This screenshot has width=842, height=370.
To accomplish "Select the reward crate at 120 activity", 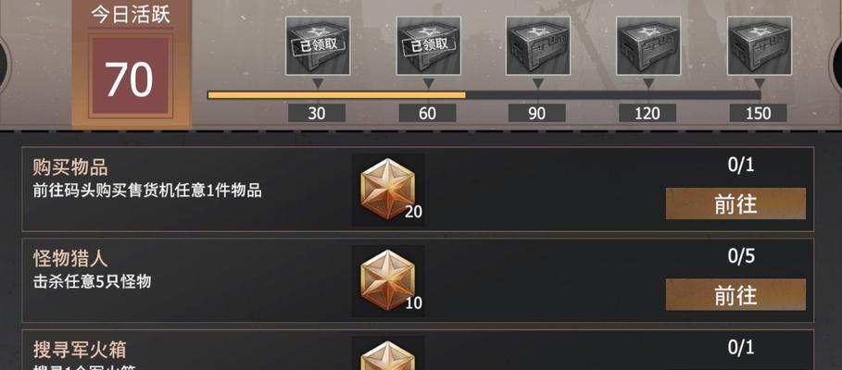I will pos(648,45).
